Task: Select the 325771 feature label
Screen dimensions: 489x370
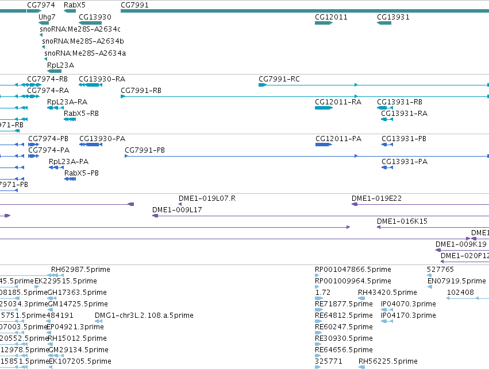Action: coord(328,361)
